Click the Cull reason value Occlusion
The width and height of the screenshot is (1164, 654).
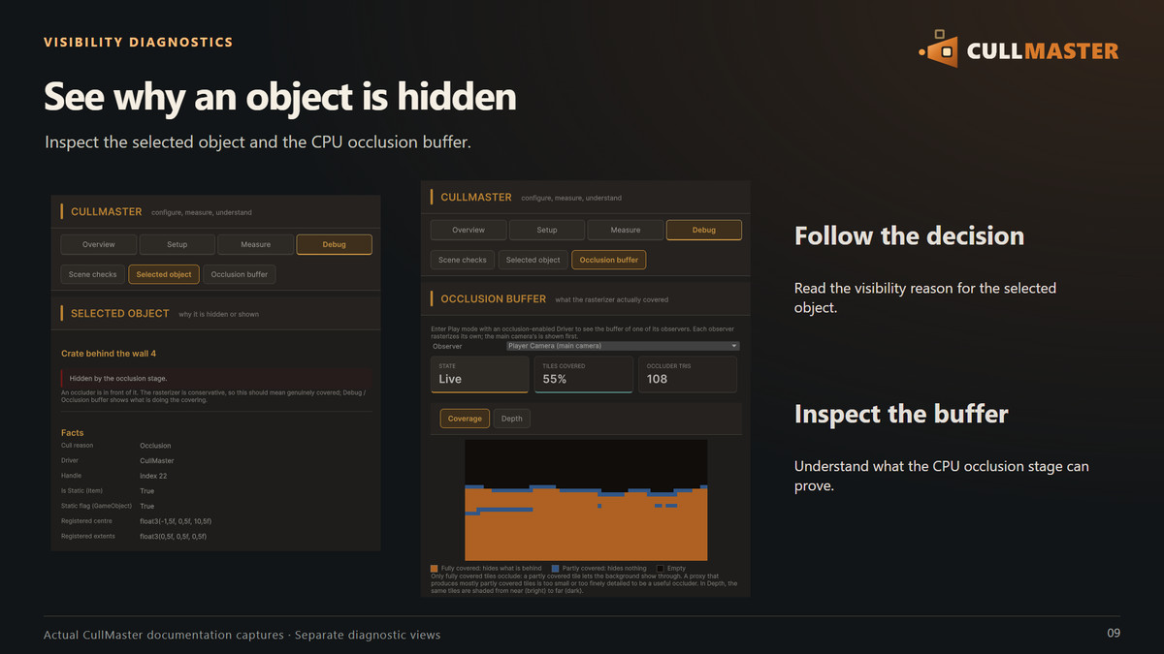[x=155, y=446]
